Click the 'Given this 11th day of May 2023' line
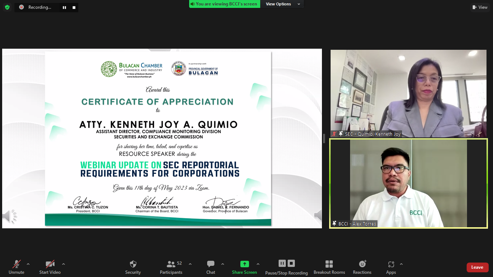This screenshot has height=277, width=493. (161, 188)
